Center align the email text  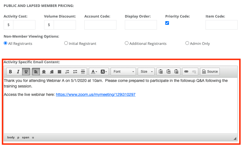tap(44, 72)
